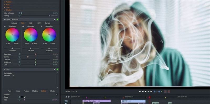
Task: Click Opacity keyframe icon
Action: point(19,16)
